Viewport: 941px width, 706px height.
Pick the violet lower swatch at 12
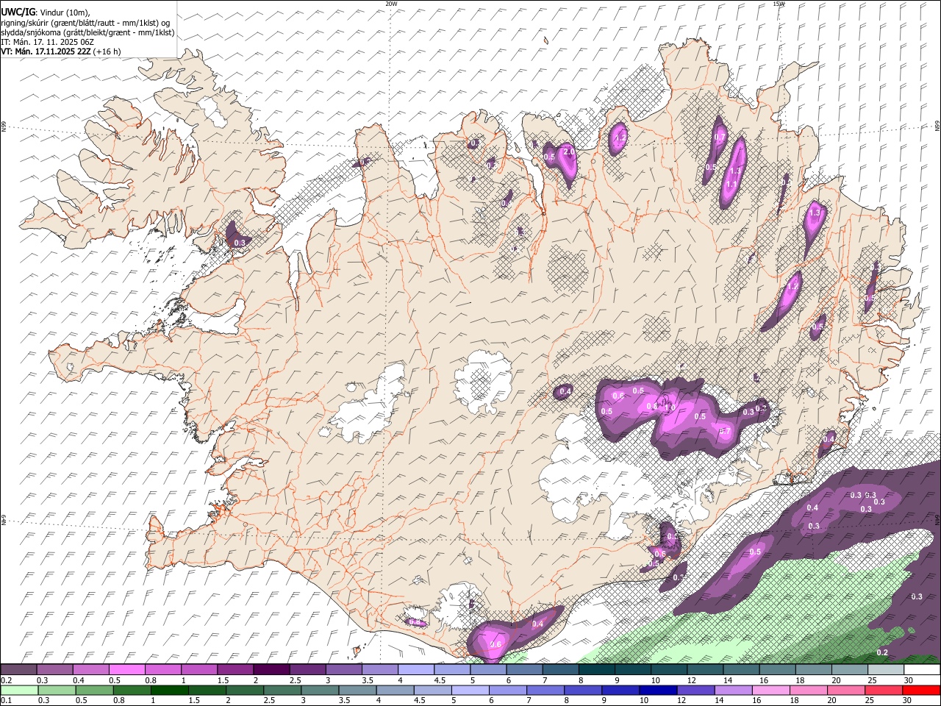(695, 690)
